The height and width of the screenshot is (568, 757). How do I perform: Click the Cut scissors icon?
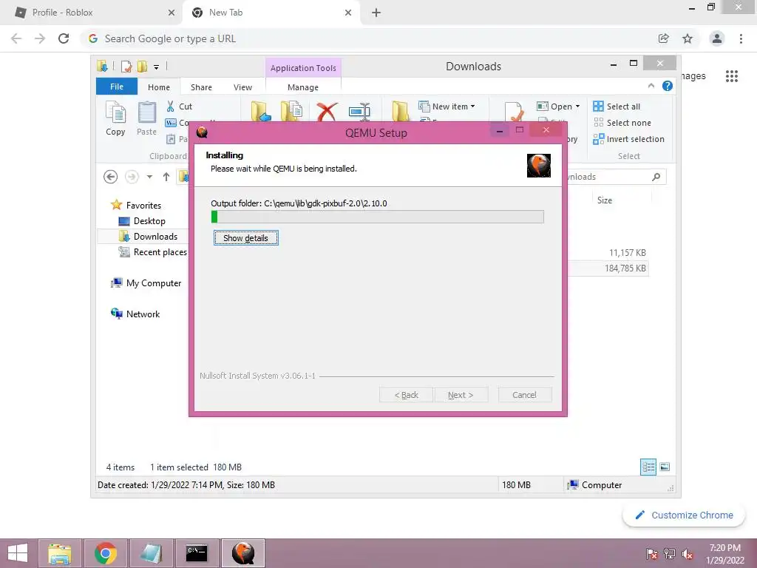click(x=171, y=106)
